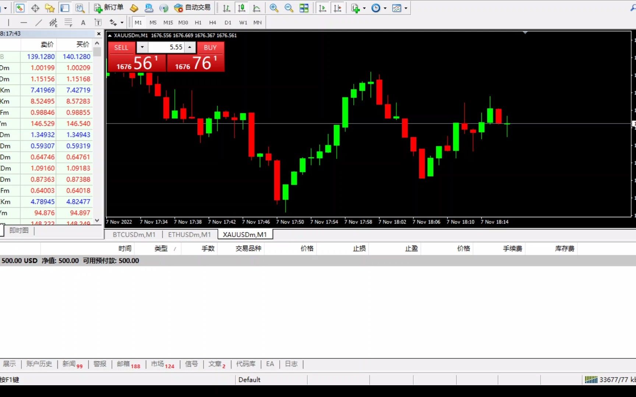Decrease the 5.55 lot volume arrow
Screen dimensions: 636x397
click(142, 47)
